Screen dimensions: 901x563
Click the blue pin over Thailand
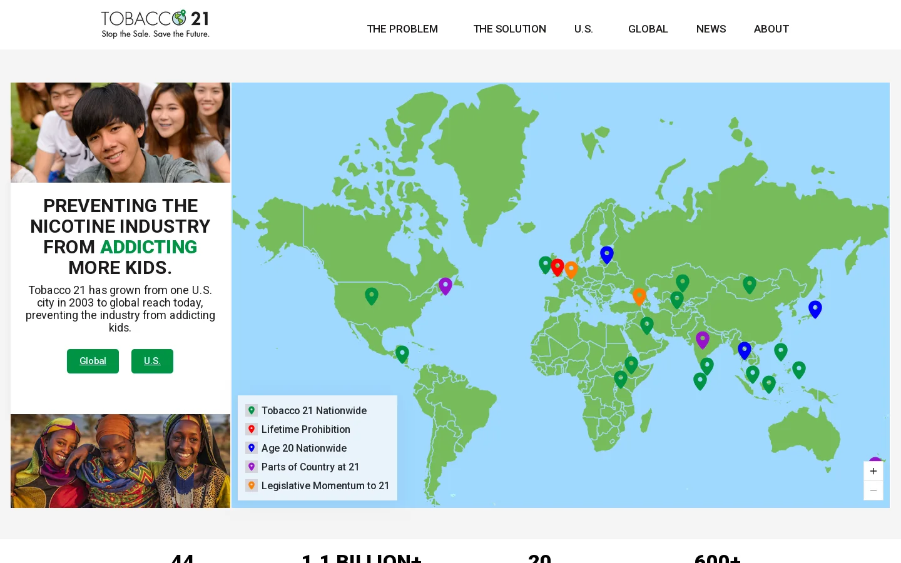[x=745, y=350]
